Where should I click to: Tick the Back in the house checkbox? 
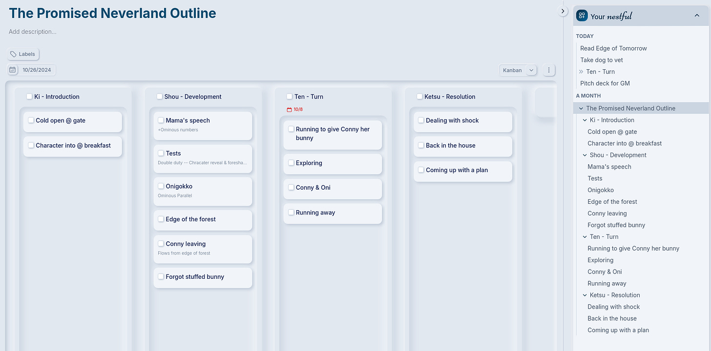pyautogui.click(x=421, y=145)
